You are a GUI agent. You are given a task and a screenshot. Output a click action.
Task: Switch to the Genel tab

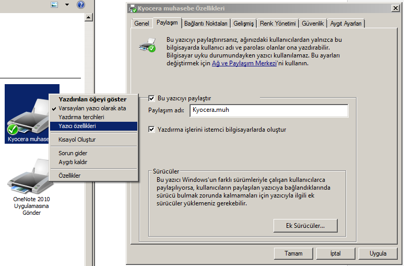click(x=141, y=24)
